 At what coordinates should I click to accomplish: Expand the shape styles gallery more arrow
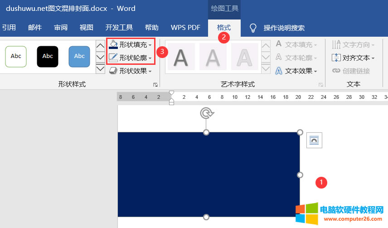(101, 70)
